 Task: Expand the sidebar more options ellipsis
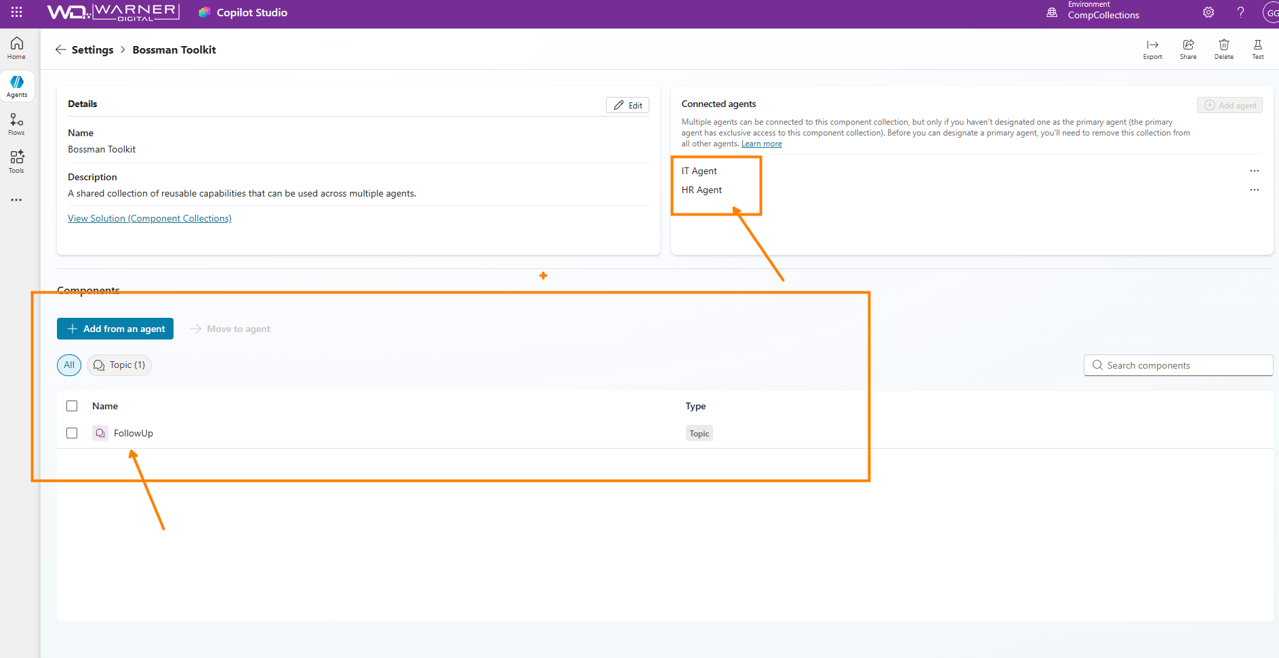pyautogui.click(x=16, y=200)
